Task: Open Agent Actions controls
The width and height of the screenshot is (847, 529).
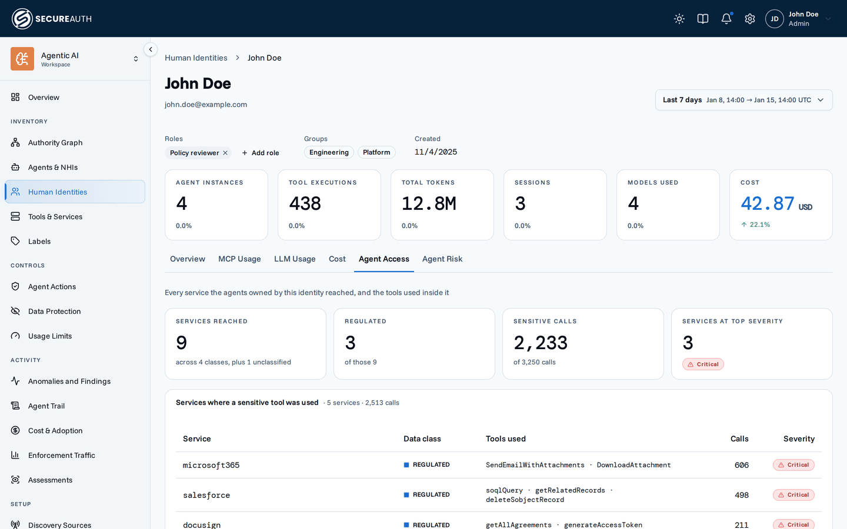Action: (x=75, y=287)
